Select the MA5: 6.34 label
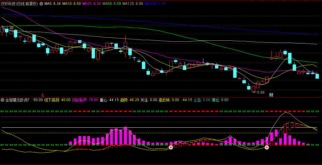 point(52,4)
